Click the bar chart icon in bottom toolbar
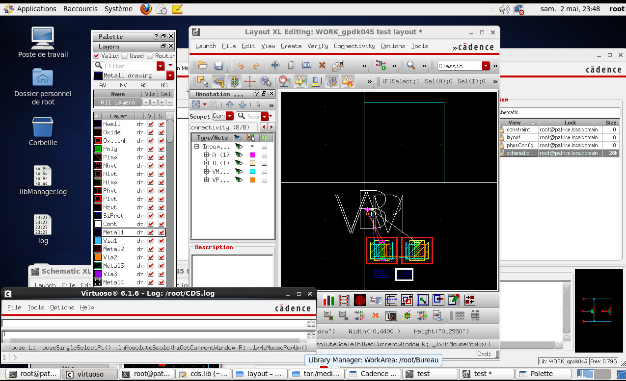626x381 pixels. [328, 300]
